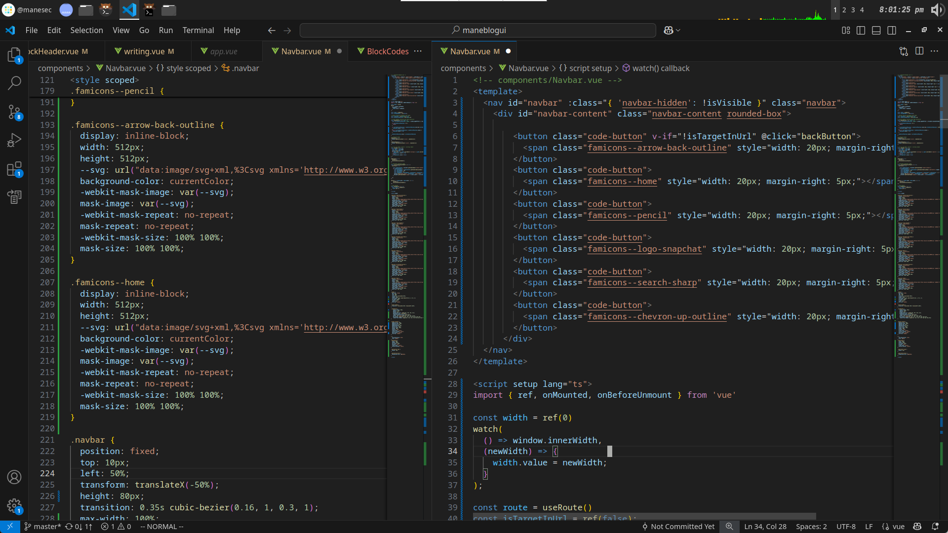Viewport: 948px width, 533px height.
Task: Open the Explorer view in activity bar
Action: (x=14, y=55)
